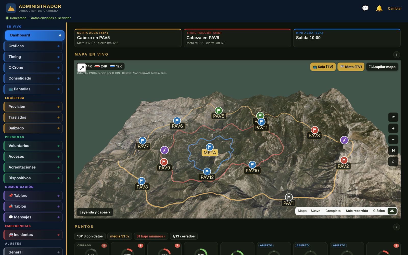Image resolution: width=408 pixels, height=255 pixels.
Task: Rotate map with refresh control
Action: click(393, 117)
